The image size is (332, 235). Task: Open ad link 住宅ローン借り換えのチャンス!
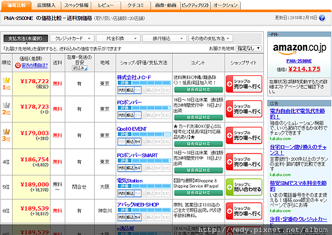click(x=298, y=150)
